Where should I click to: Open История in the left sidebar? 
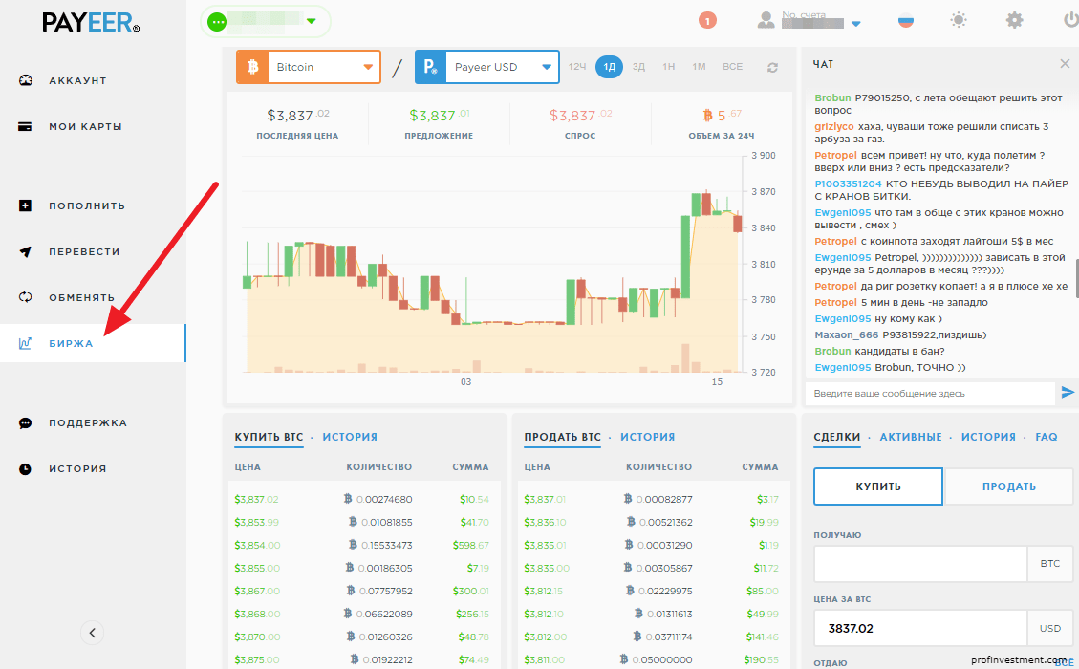click(77, 468)
